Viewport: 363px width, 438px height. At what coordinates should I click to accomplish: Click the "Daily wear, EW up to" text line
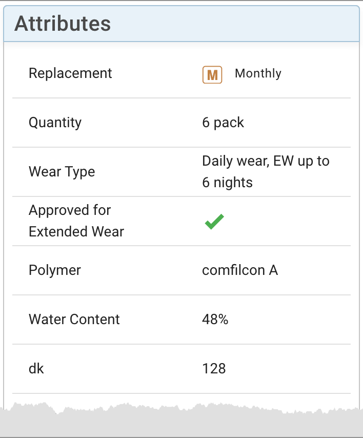point(266,161)
